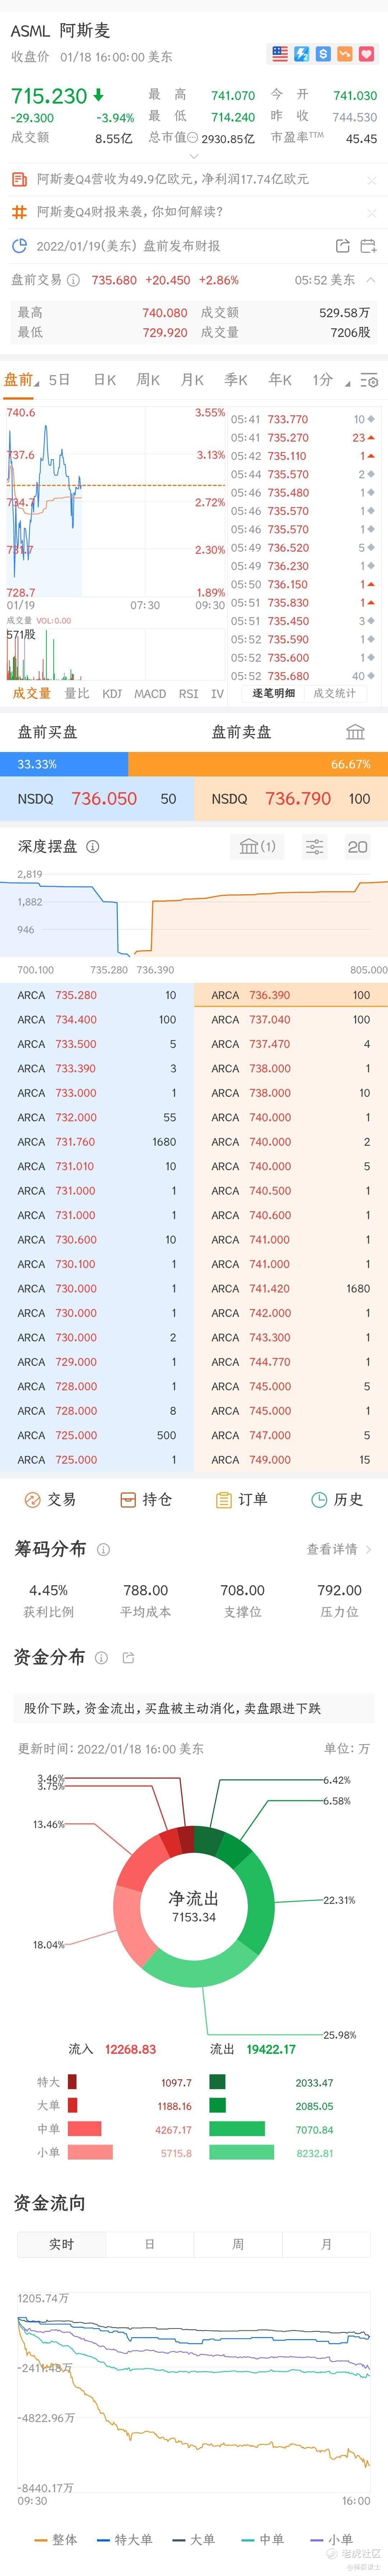
Task: Switch to the 成交统计 view
Action: (x=334, y=693)
